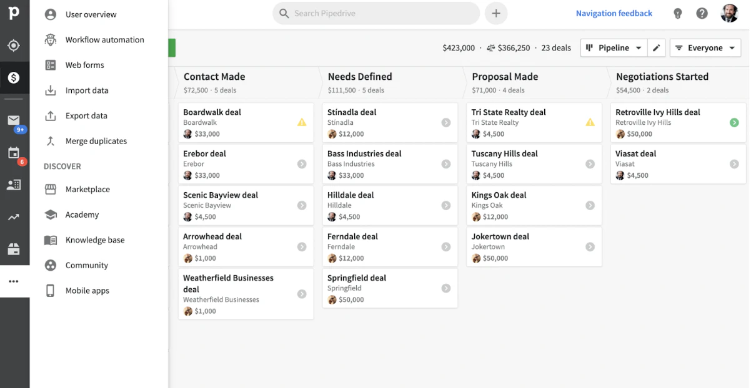Open Knowledge base menu item
Screen dimensions: 751x388
(x=99, y=240)
